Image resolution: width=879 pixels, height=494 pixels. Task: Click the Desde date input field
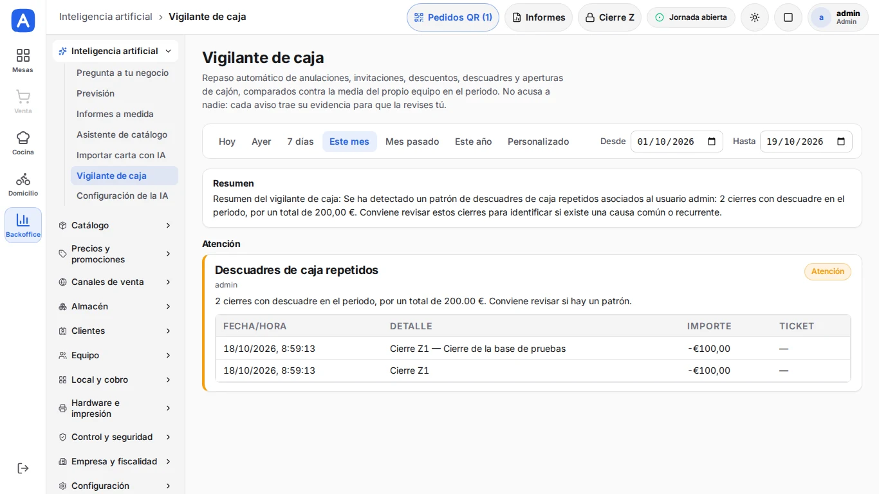[676, 142]
